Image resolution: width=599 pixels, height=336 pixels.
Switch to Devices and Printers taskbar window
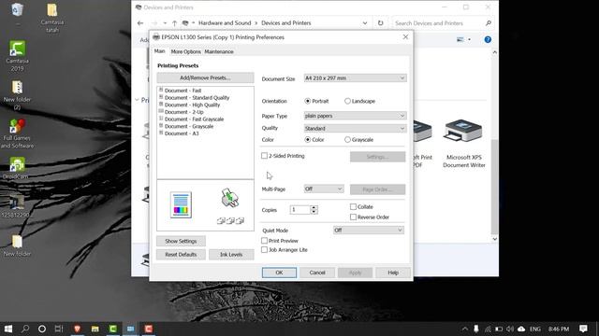coord(130,329)
